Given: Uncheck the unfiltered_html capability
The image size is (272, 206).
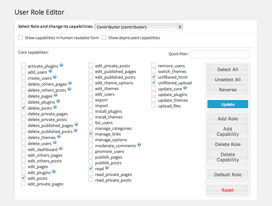Looking at the screenshot, I should (x=154, y=77).
